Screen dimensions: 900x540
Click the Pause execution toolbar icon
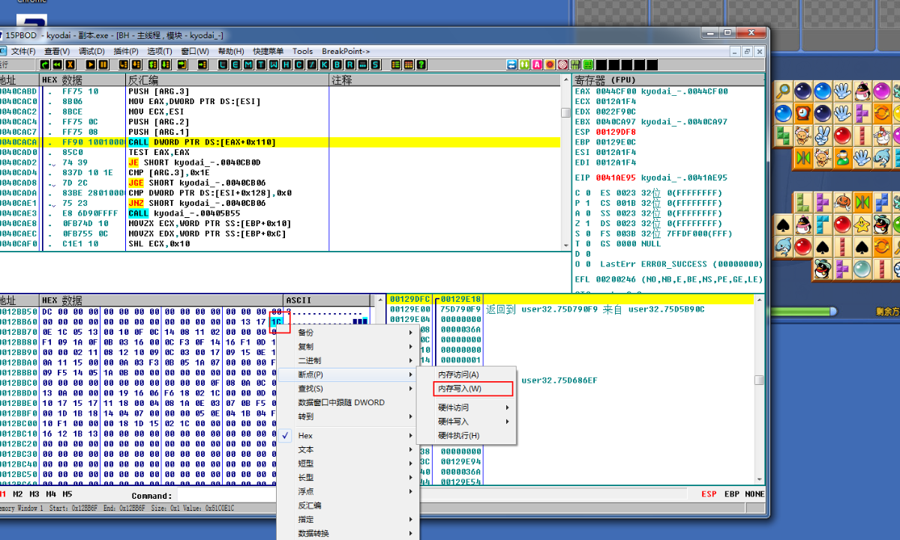pyautogui.click(x=103, y=64)
